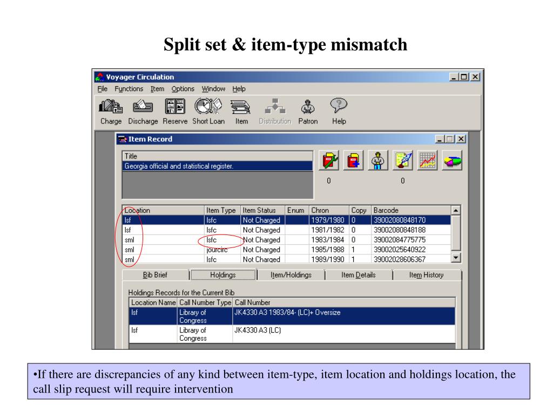
Task: Open the Options menu
Action: [x=183, y=89]
